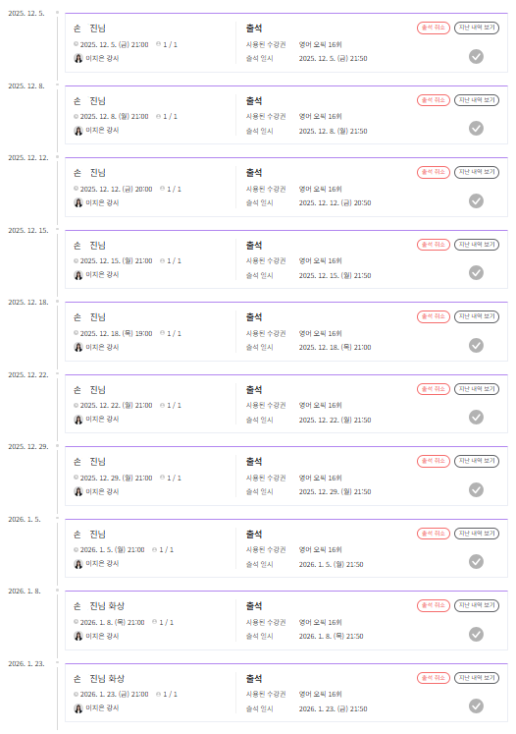Click the check circle icon for 2025. 12. 5. entry
Screen dimensions: 516x734
(476, 57)
